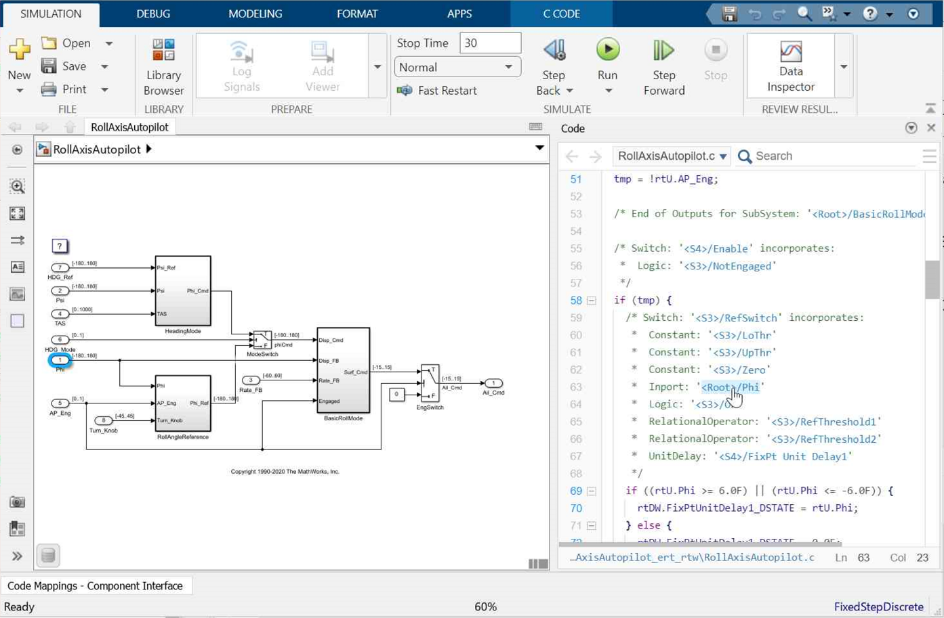Switch to the MODELING tab
The height and width of the screenshot is (618, 944).
pyautogui.click(x=255, y=14)
